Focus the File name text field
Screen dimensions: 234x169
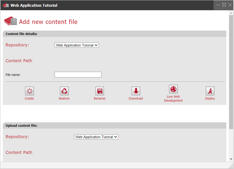78,75
